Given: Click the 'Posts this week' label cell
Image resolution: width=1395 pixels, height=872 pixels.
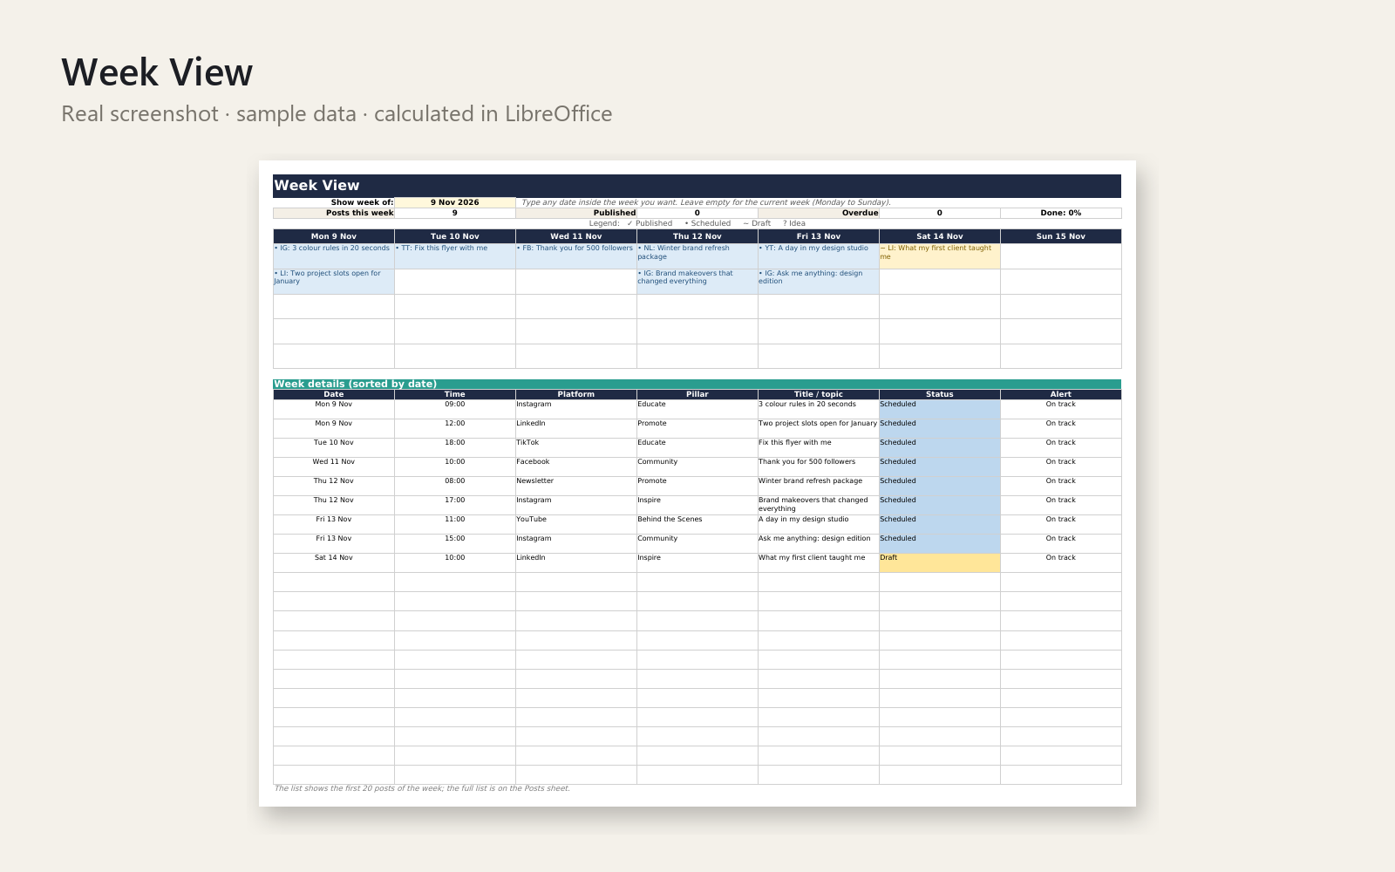Looking at the screenshot, I should (x=334, y=213).
